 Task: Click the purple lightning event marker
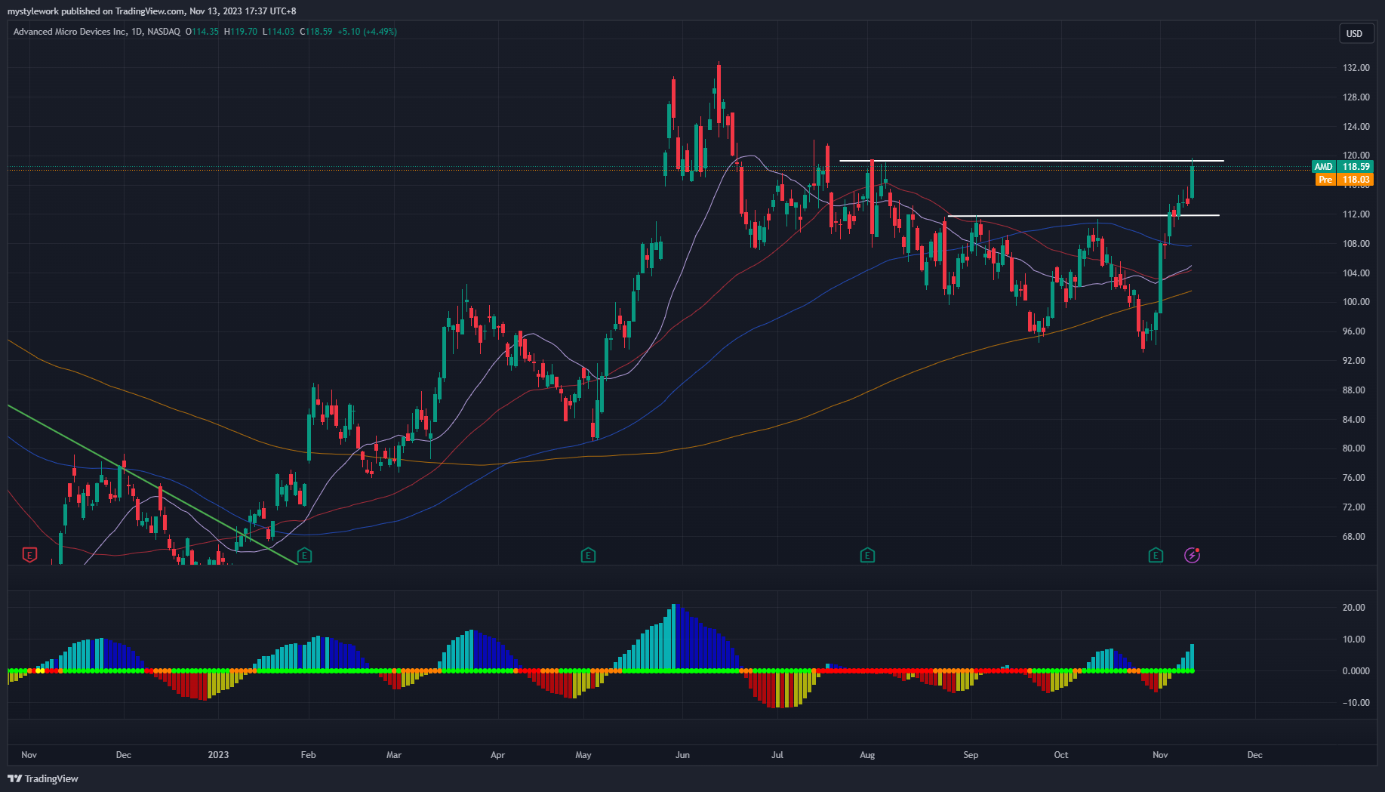(x=1192, y=556)
